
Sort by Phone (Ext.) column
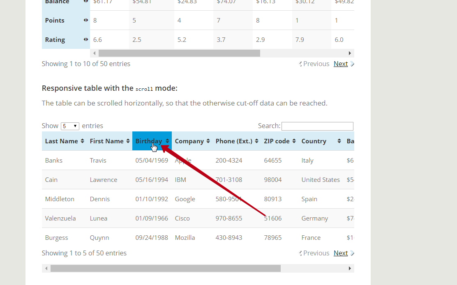tap(234, 141)
